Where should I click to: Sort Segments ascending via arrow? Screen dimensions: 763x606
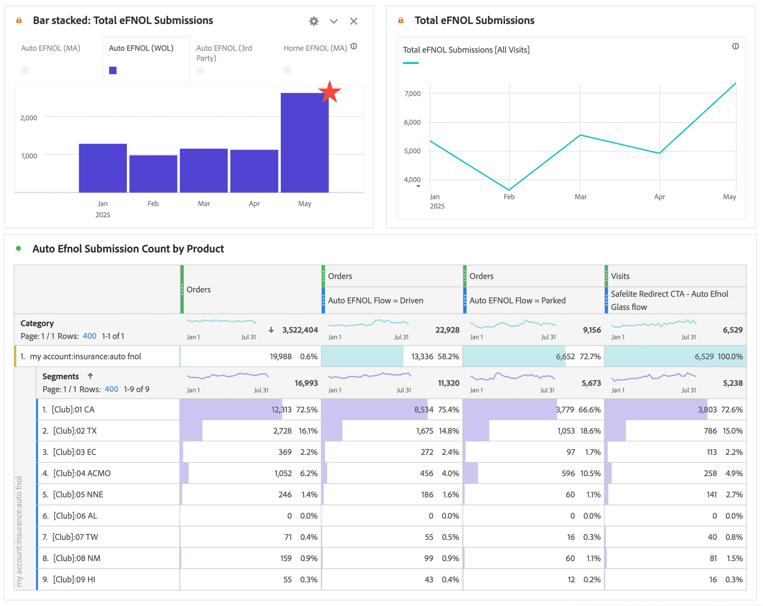(90, 376)
